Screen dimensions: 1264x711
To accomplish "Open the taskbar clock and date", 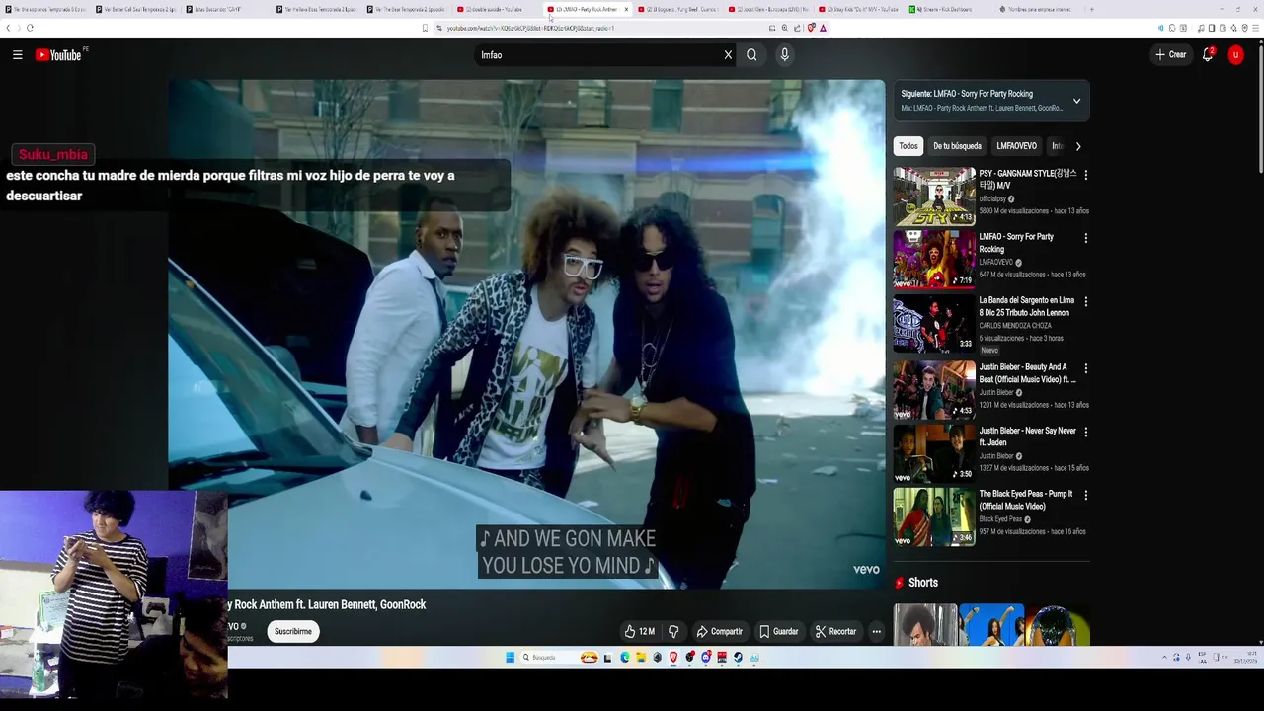I will coord(1245,658).
